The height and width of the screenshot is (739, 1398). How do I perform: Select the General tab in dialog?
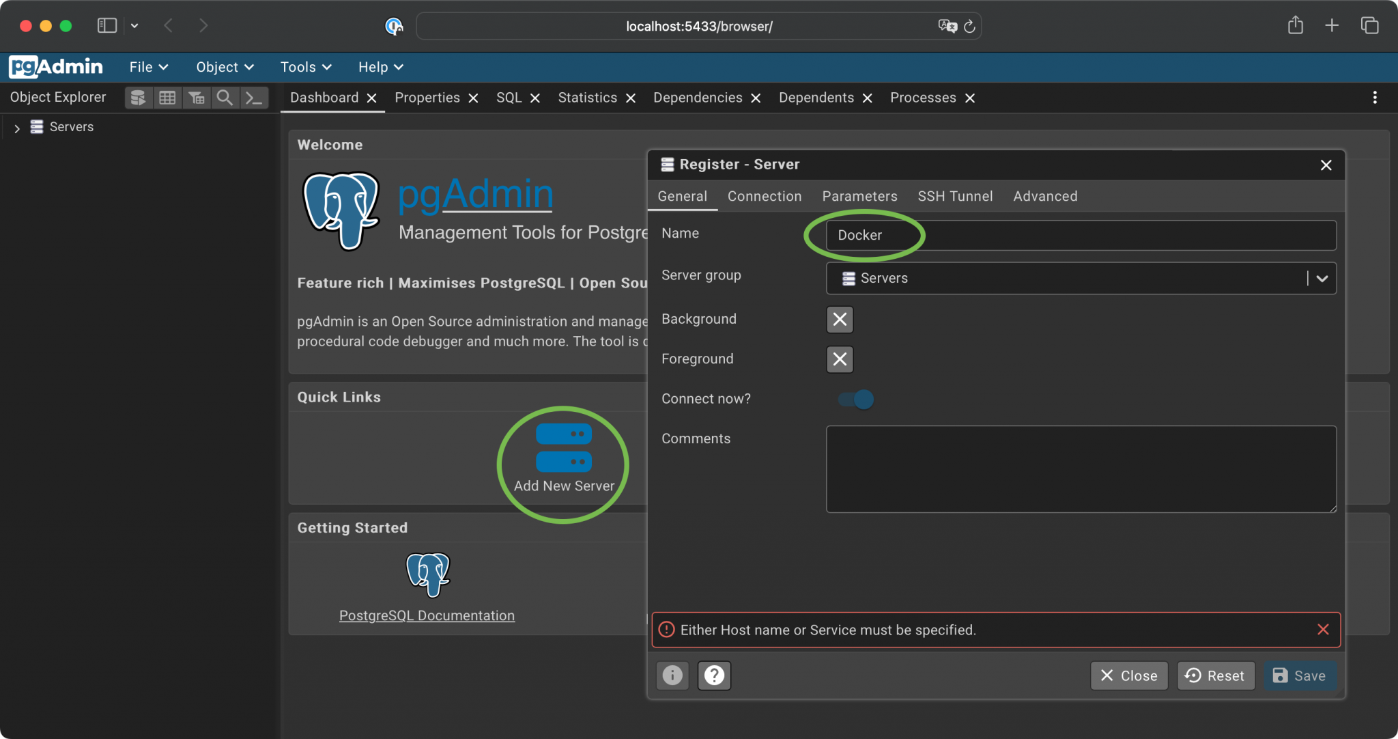(x=682, y=197)
